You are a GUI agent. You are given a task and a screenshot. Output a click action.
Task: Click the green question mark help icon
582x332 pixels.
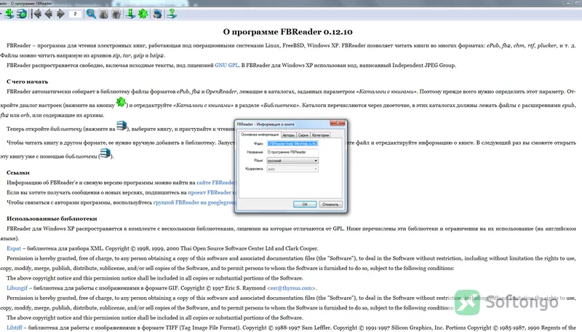point(171,14)
